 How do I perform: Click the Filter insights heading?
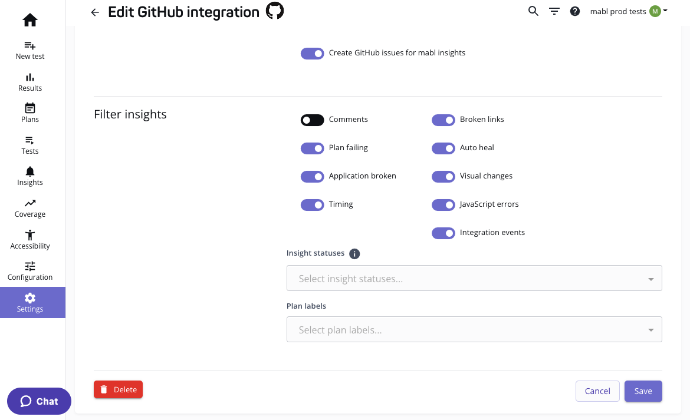tap(130, 114)
